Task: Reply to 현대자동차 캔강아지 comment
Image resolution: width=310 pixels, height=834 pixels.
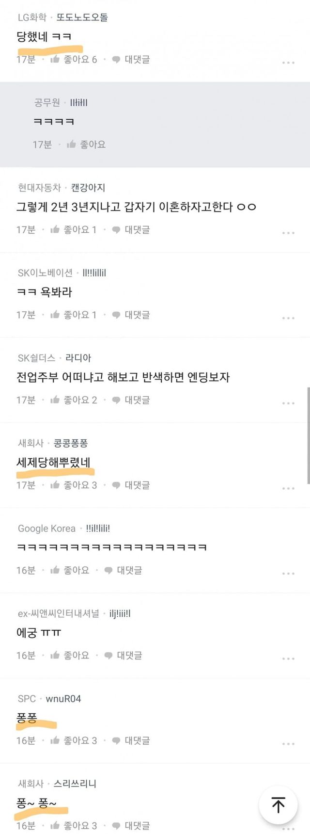Action: tap(131, 230)
